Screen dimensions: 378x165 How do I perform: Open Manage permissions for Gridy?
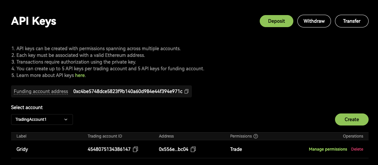[328, 149]
